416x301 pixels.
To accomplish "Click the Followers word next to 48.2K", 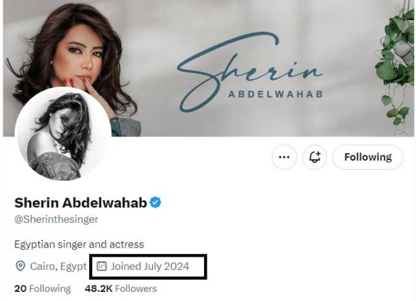I will [x=136, y=289].
